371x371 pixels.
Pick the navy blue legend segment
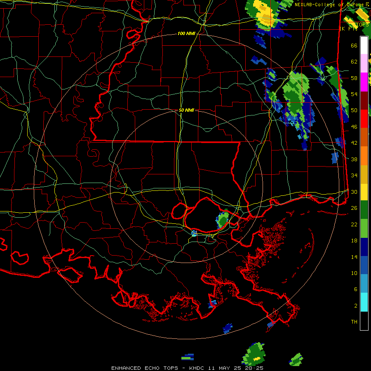tap(364, 247)
